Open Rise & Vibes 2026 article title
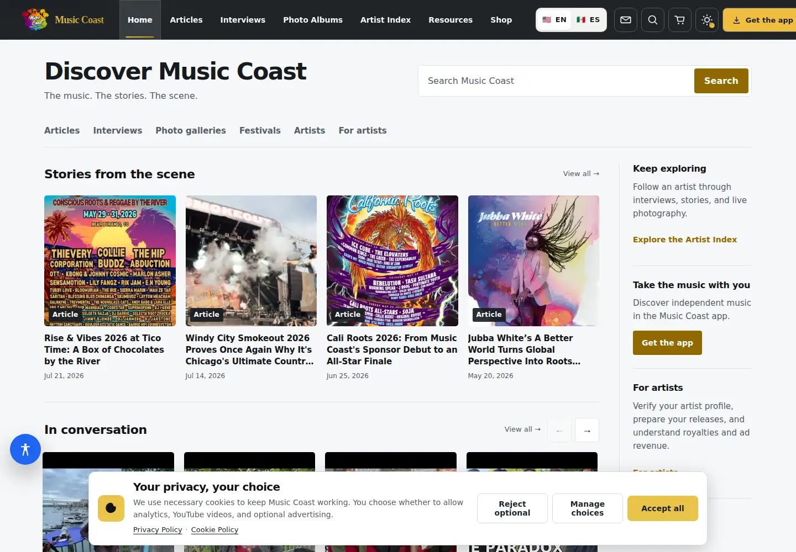796x552 pixels. 104,349
